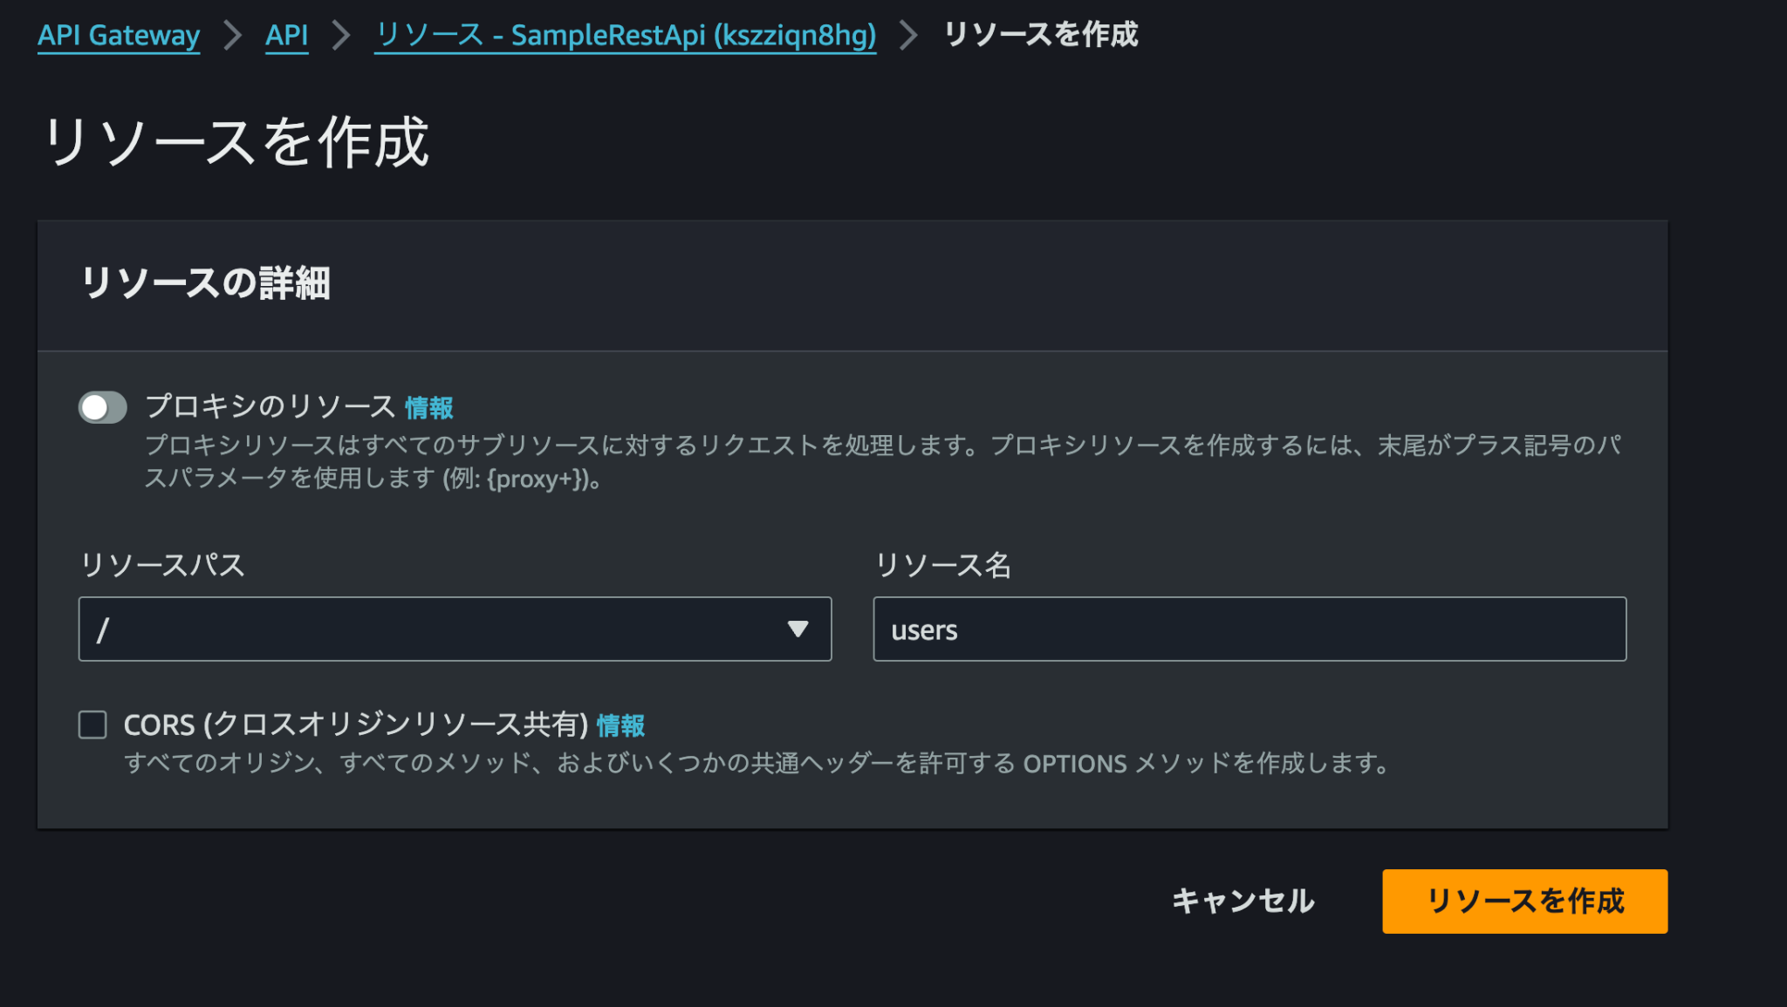Click 情報 beside the CORS label

click(x=621, y=725)
